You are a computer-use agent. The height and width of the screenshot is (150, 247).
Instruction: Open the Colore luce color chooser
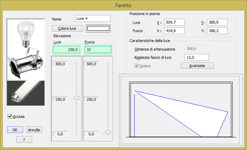tap(67, 29)
